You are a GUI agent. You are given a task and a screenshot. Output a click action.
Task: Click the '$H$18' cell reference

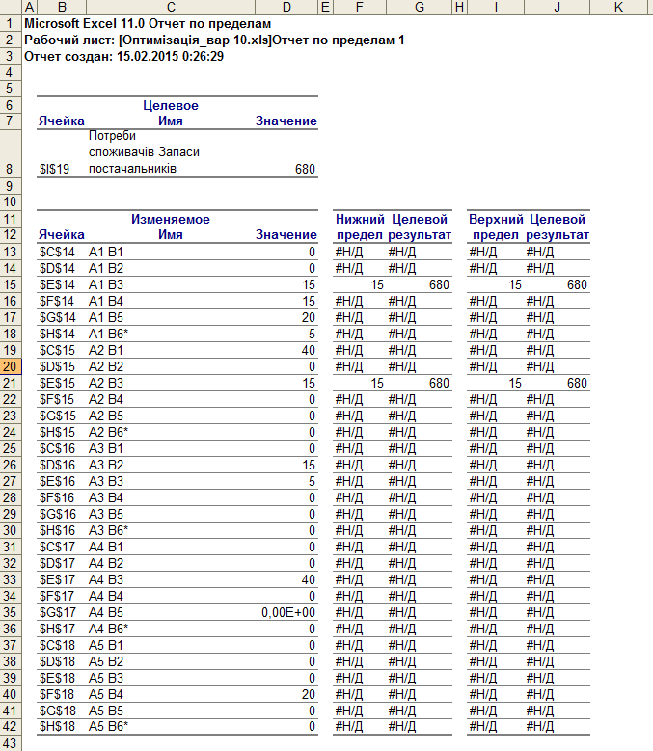click(58, 727)
